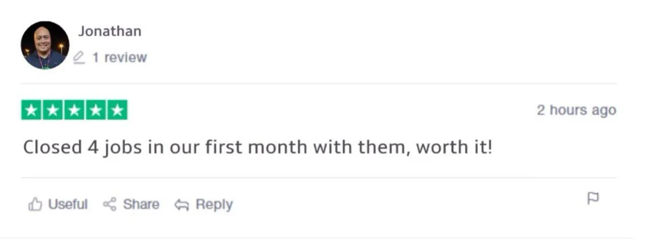Image resolution: width=652 pixels, height=240 pixels.
Task: Click the Useful label
Action: click(68, 204)
